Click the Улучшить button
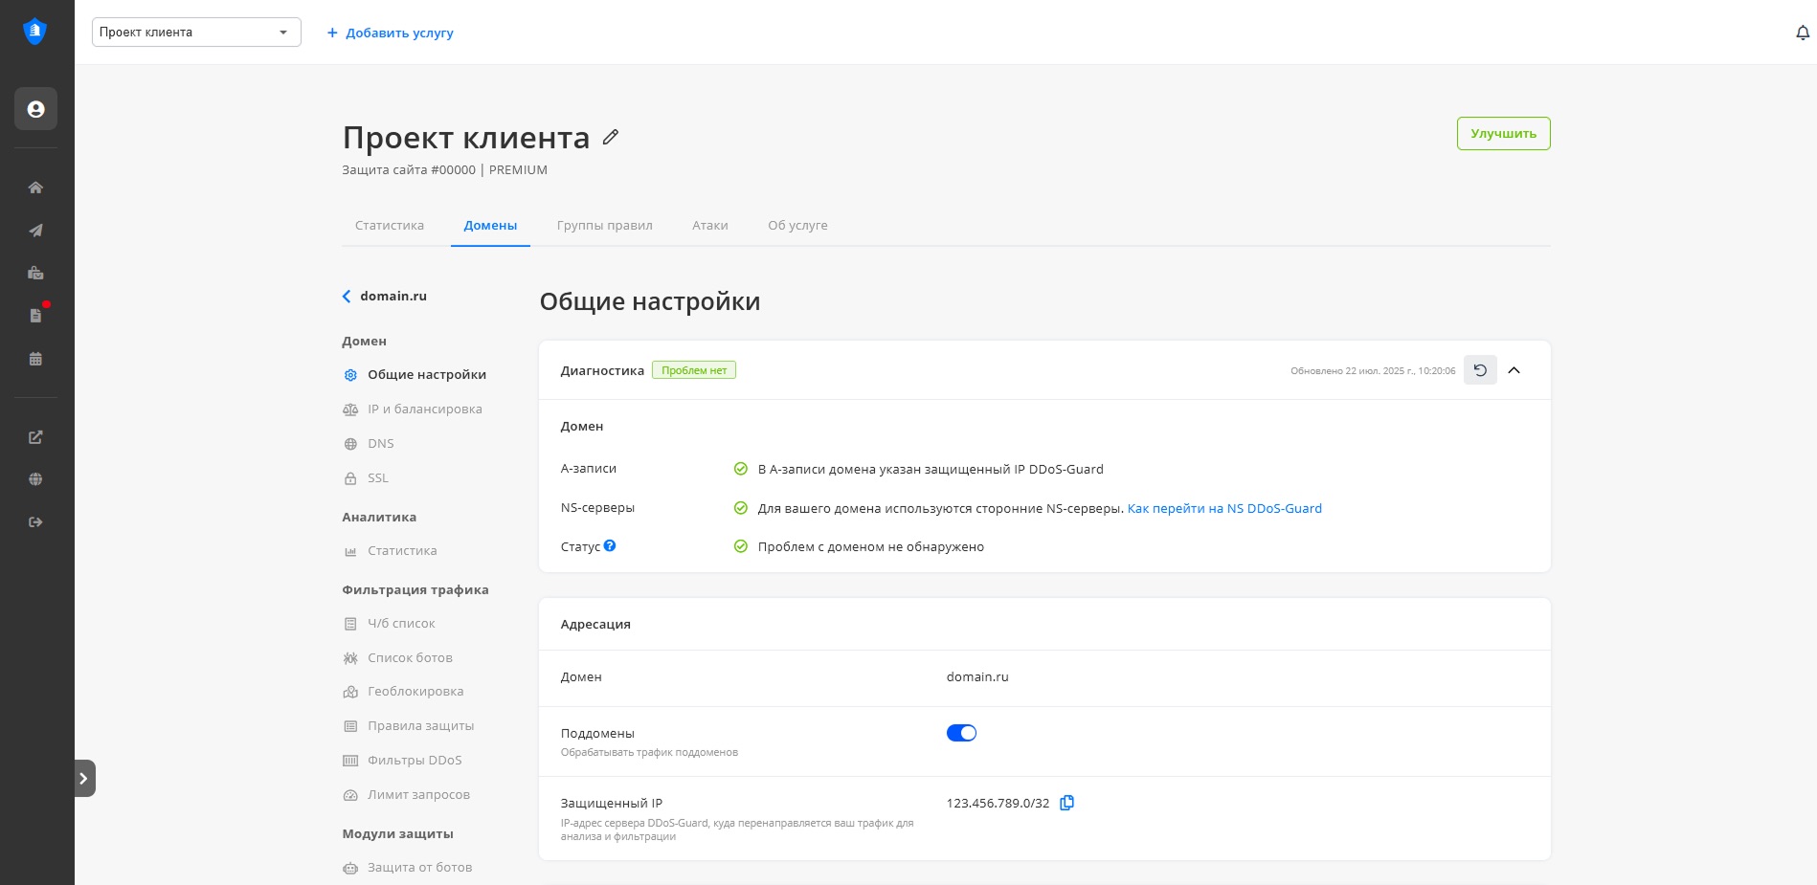This screenshot has width=1817, height=885. [1503, 134]
